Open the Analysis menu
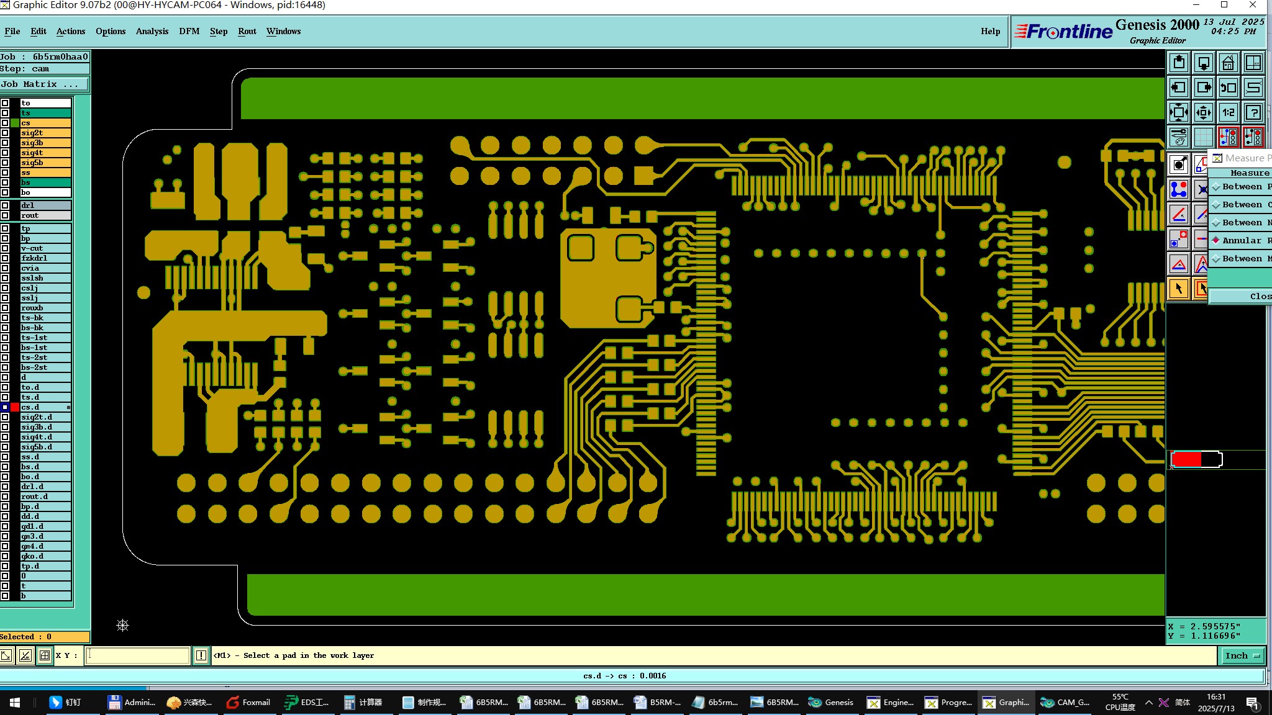Image resolution: width=1272 pixels, height=715 pixels. (152, 31)
